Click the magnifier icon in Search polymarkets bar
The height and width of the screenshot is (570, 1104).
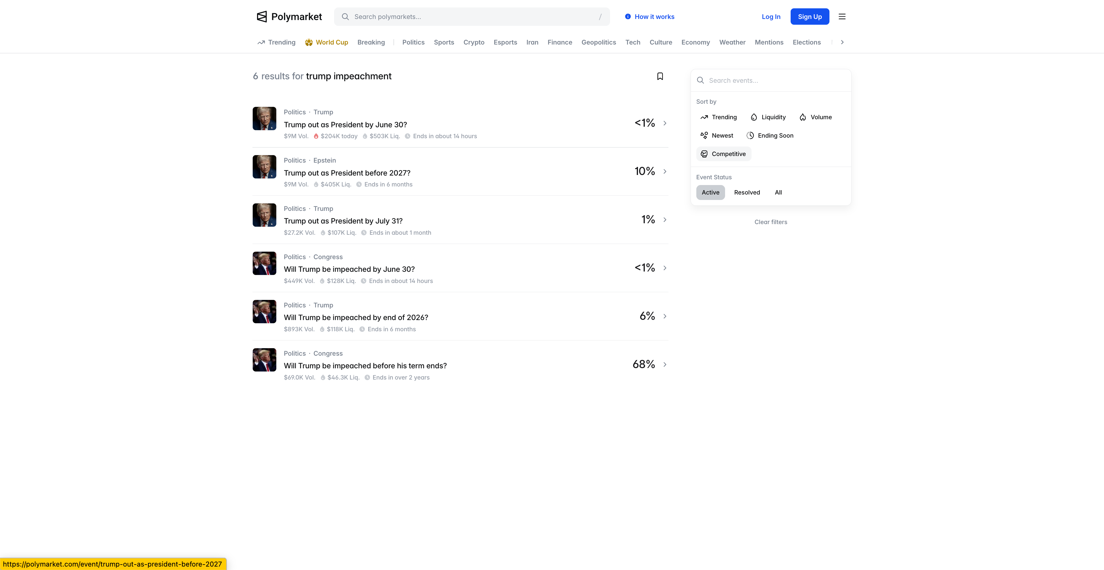[345, 17]
